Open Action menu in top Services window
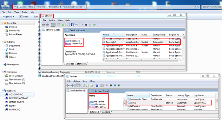 coord(52,20)
